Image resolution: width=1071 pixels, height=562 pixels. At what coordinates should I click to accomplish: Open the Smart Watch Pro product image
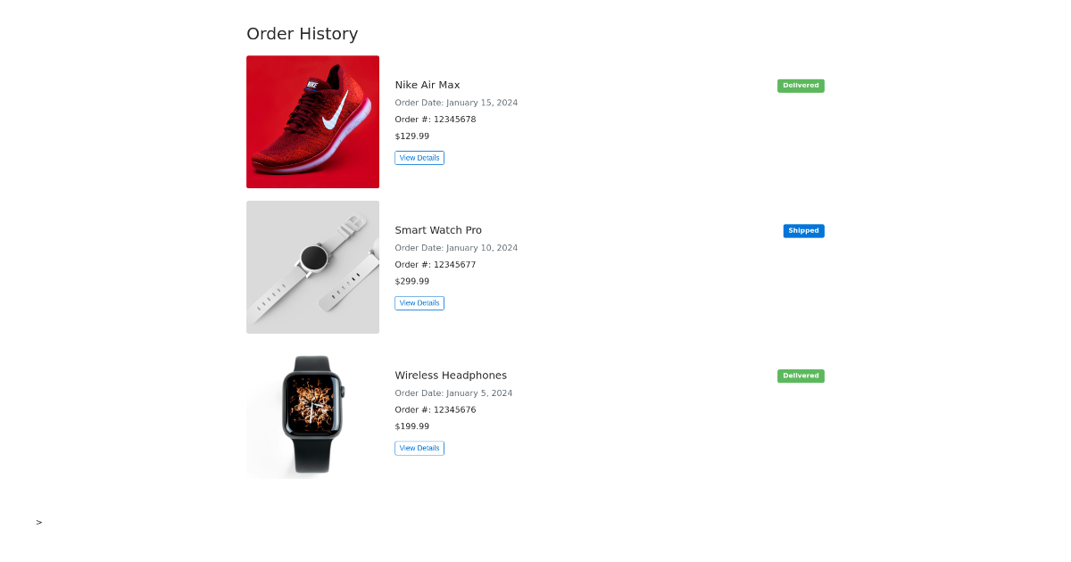point(312,267)
